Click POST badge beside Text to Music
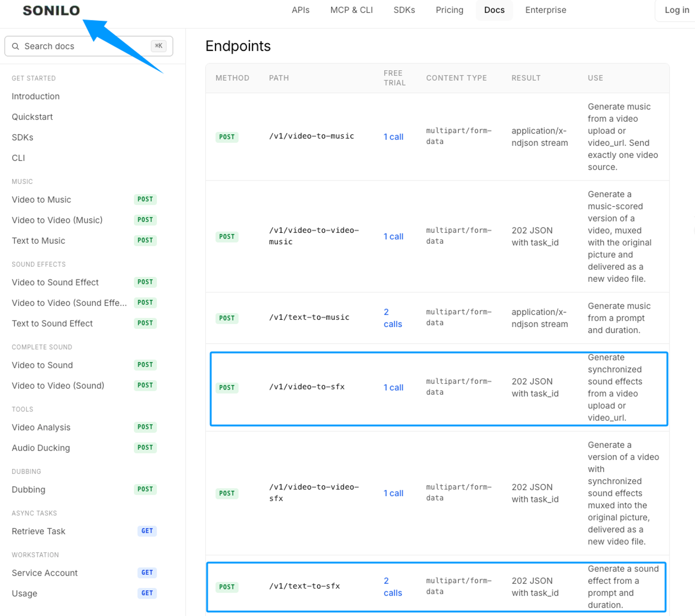Image resolution: width=695 pixels, height=616 pixels. coord(145,240)
